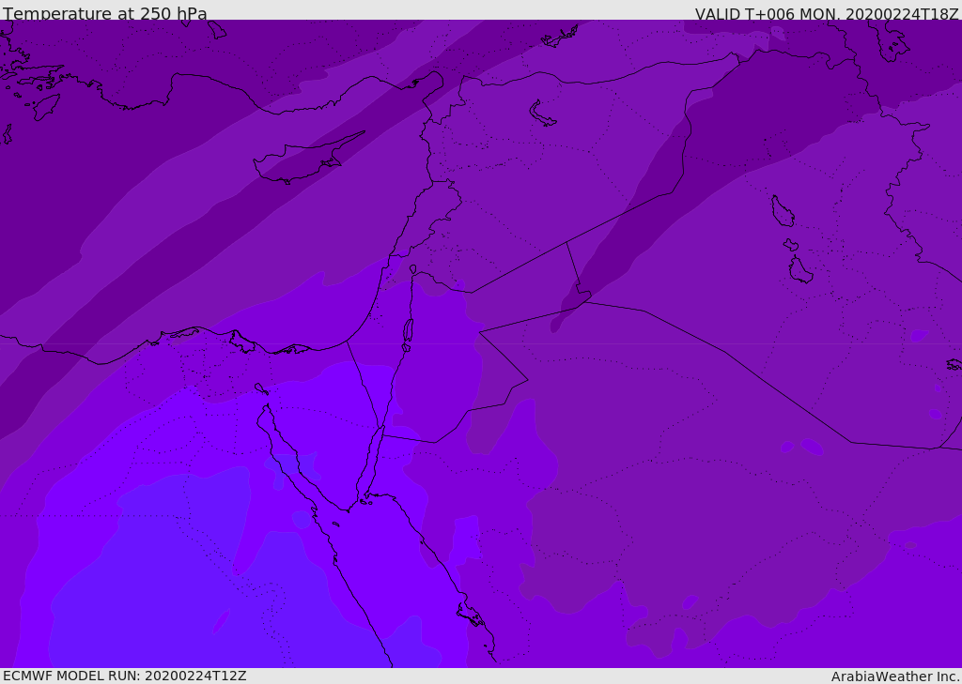Click the 'Temperature at 250 hPa' title

pyautogui.click(x=105, y=13)
